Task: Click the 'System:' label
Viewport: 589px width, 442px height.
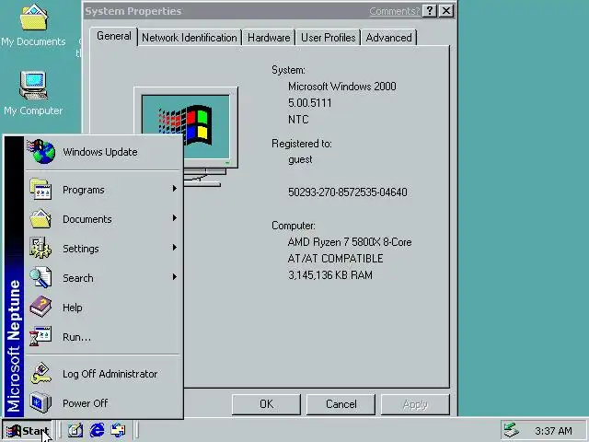Action: [x=288, y=70]
